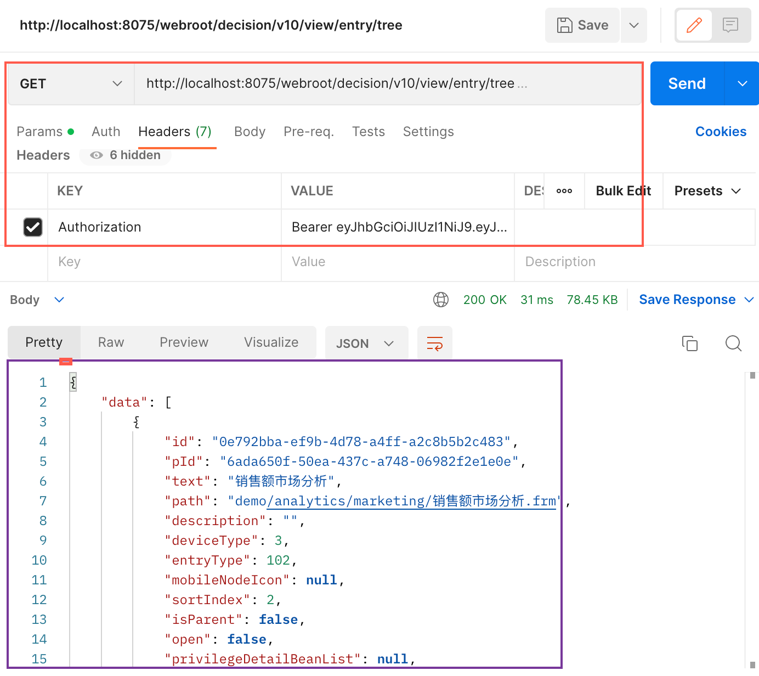This screenshot has width=759, height=676.
Task: Open the comments icon
Action: coord(730,25)
